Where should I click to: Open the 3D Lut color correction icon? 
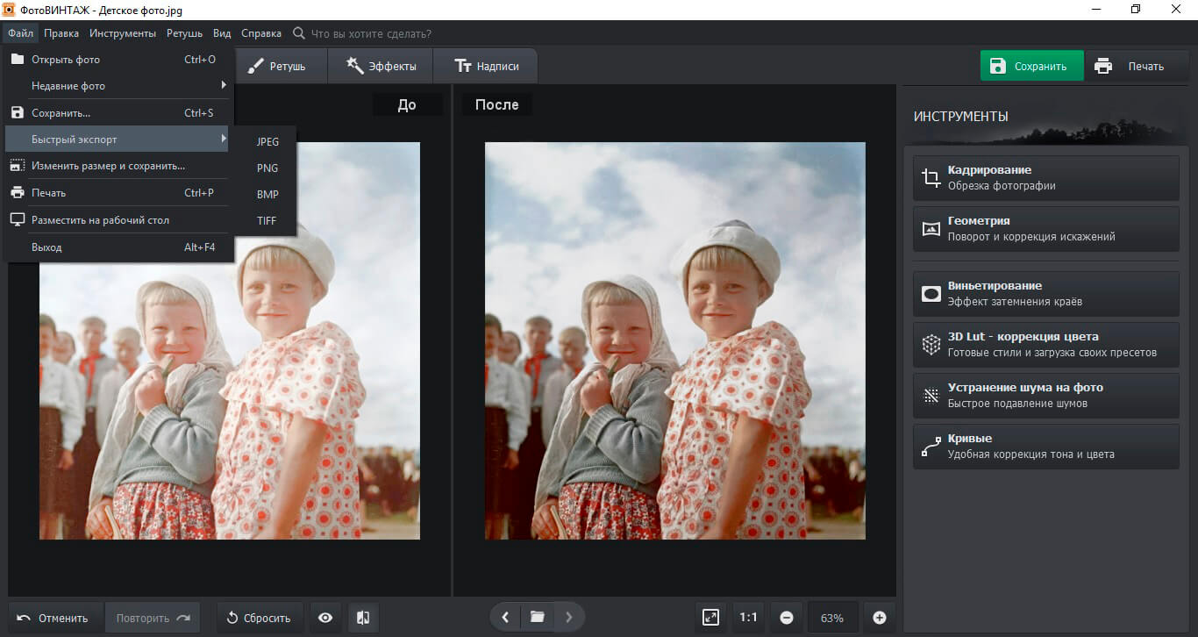coord(931,345)
